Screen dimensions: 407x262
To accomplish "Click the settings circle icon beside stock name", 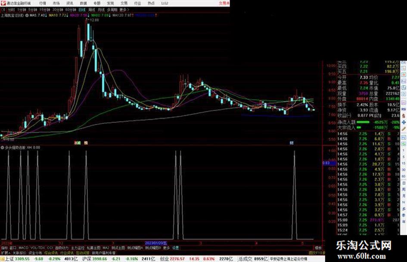I will [x=27, y=15].
